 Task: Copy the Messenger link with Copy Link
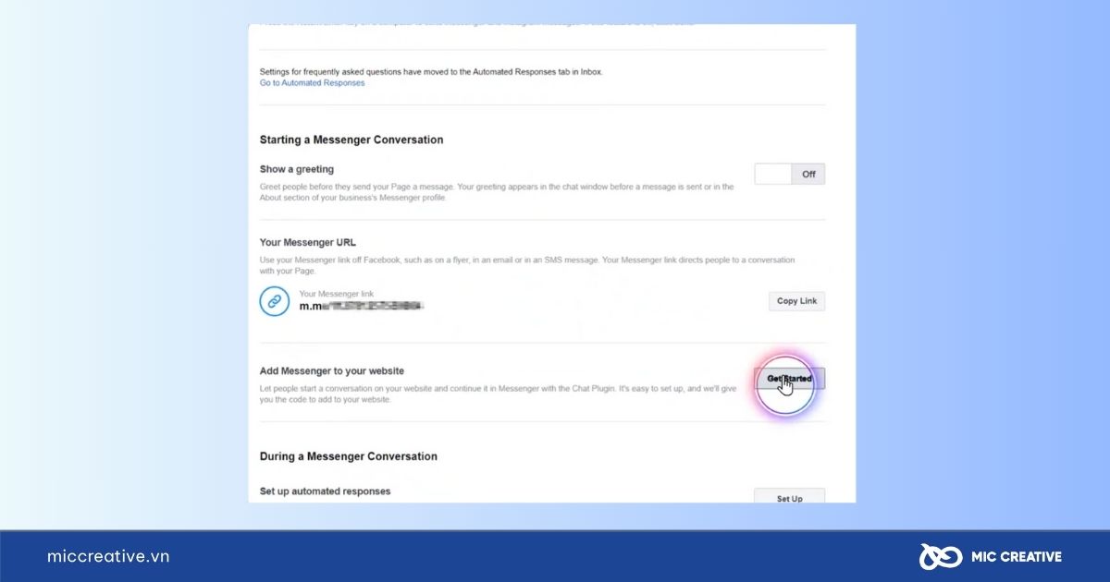[x=796, y=301]
